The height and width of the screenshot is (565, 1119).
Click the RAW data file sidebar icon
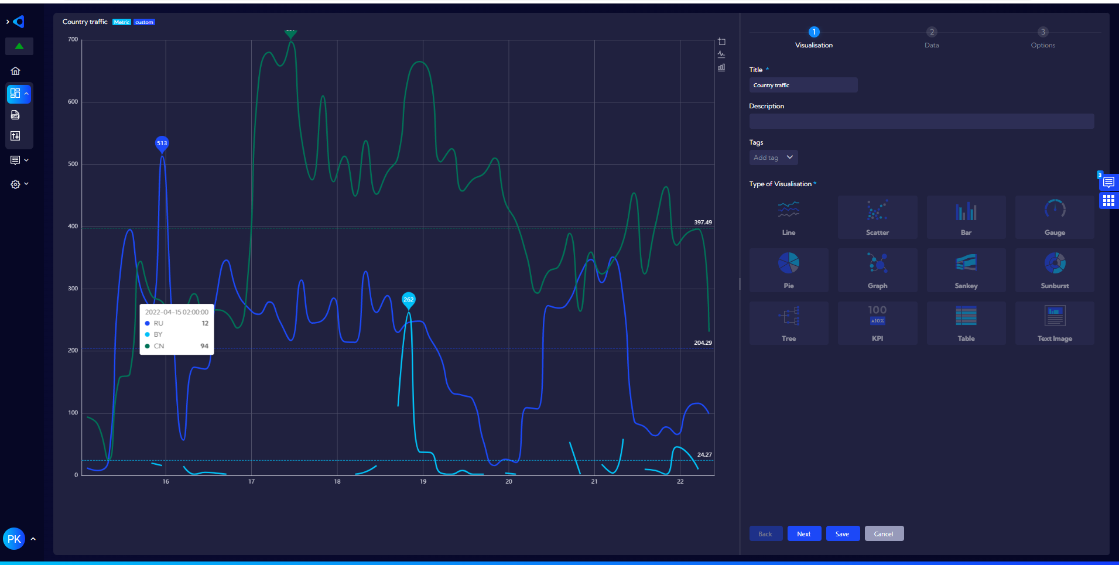point(16,115)
